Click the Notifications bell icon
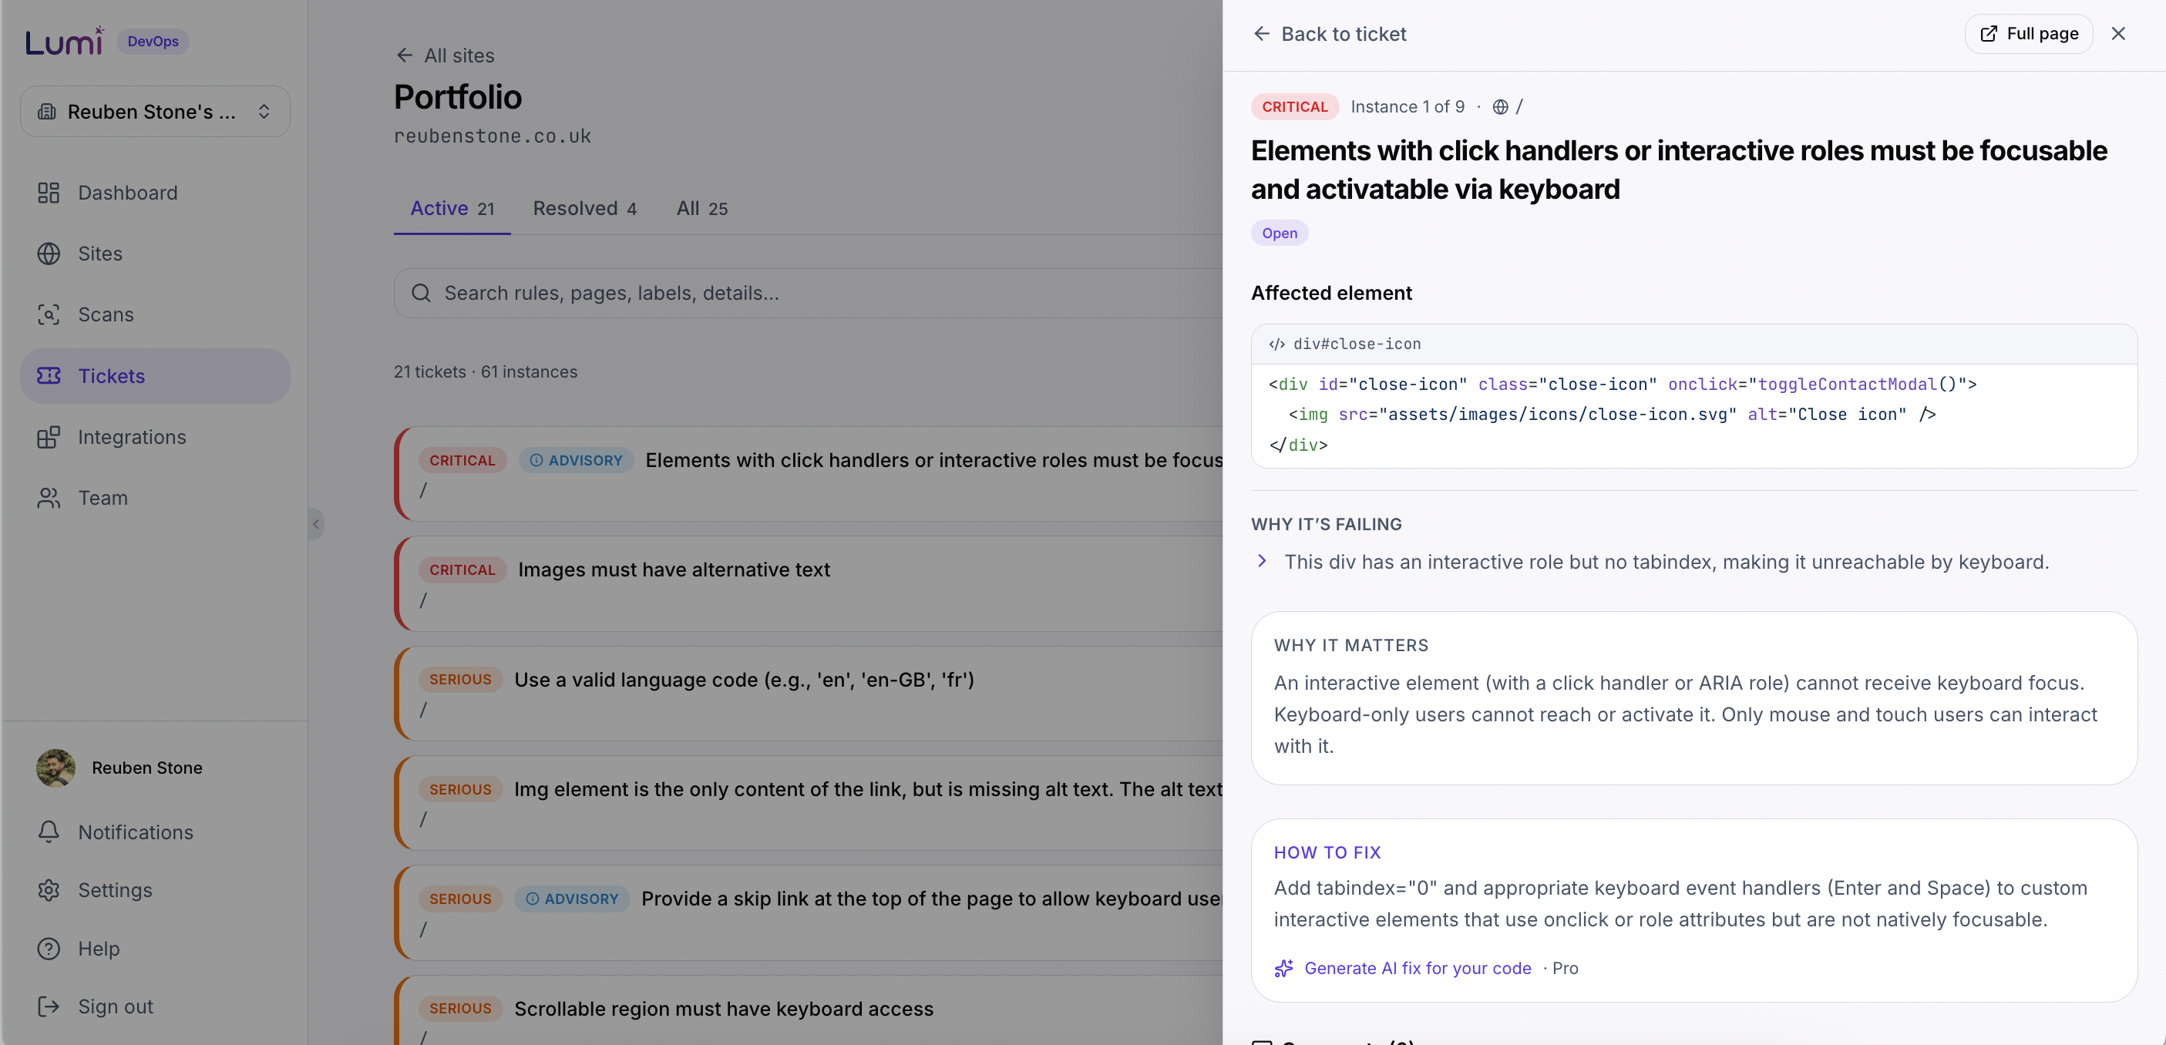 pos(49,832)
